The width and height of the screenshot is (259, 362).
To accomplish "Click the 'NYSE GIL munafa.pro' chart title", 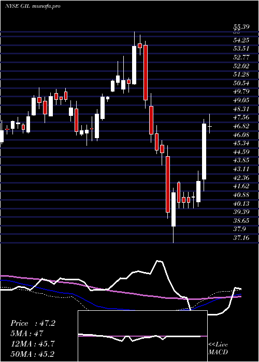I will 33,6.
